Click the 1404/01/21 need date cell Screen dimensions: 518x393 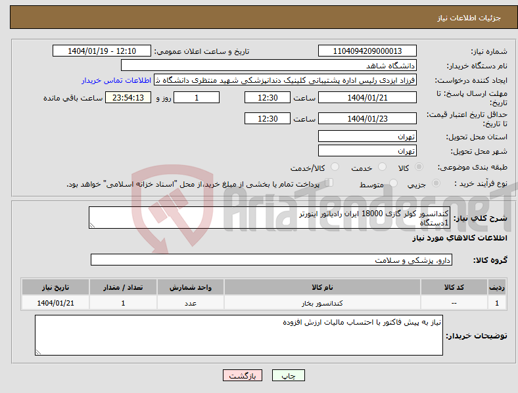point(55,303)
